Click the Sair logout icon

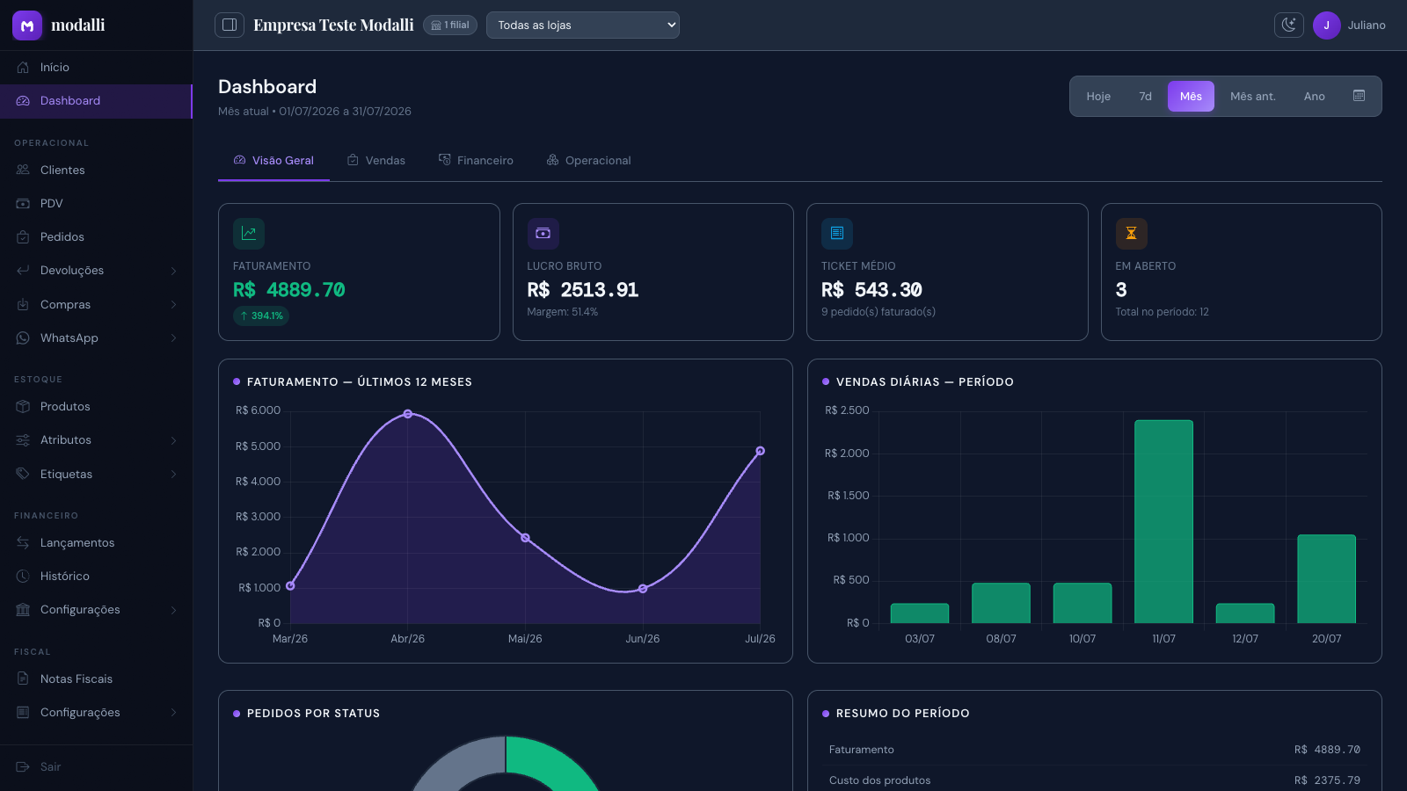(23, 766)
